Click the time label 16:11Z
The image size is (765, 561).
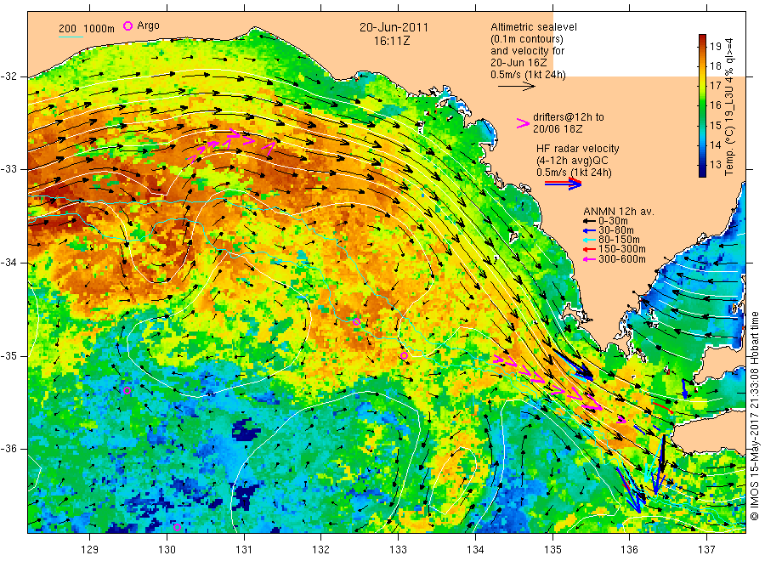392,41
